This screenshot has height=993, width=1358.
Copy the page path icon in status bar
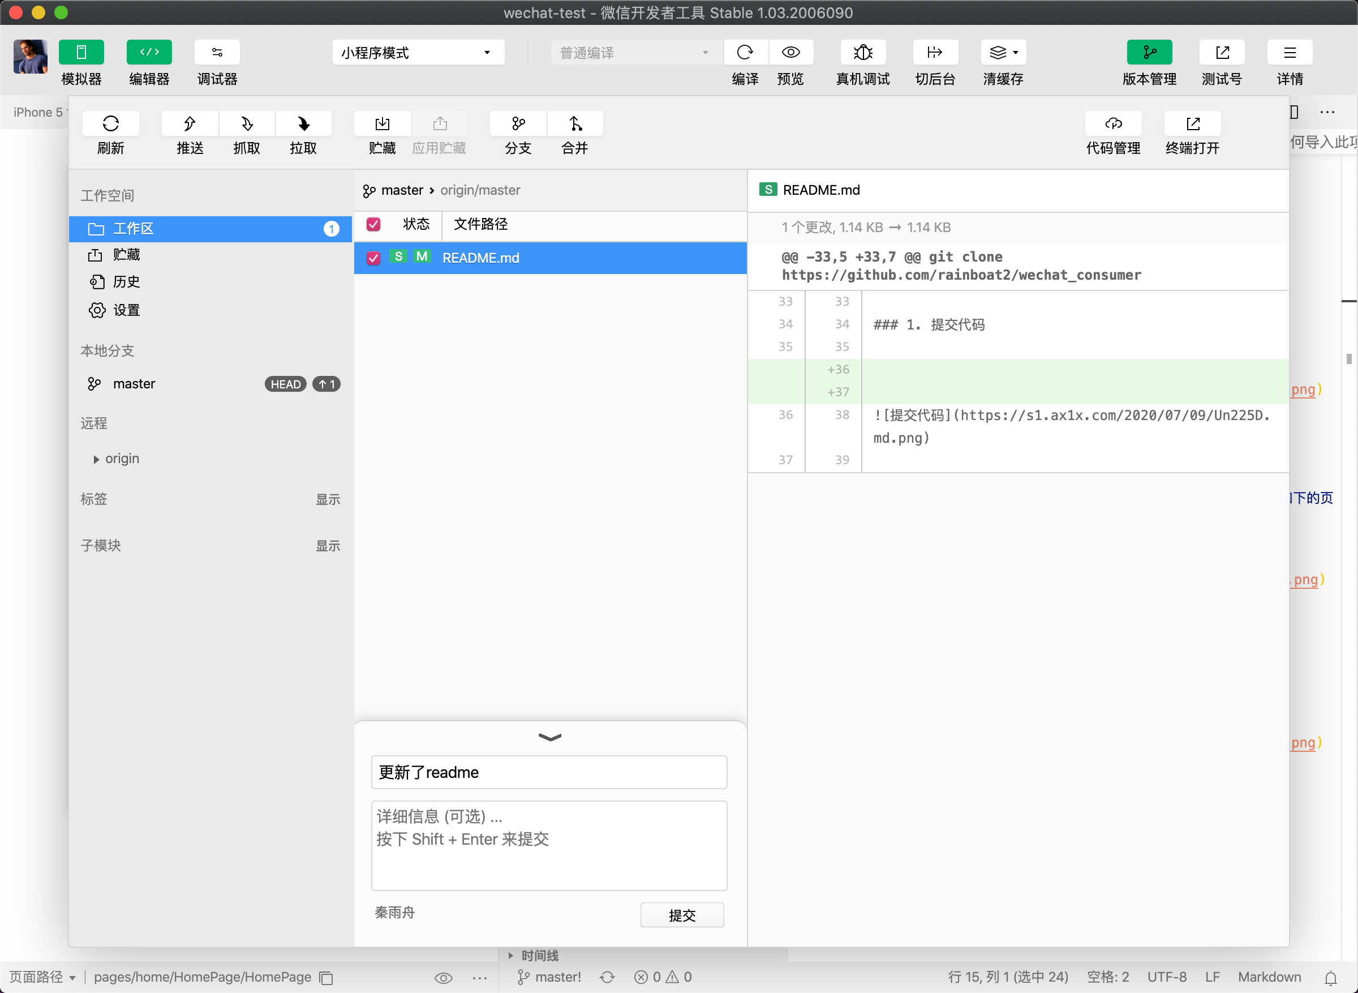(326, 978)
